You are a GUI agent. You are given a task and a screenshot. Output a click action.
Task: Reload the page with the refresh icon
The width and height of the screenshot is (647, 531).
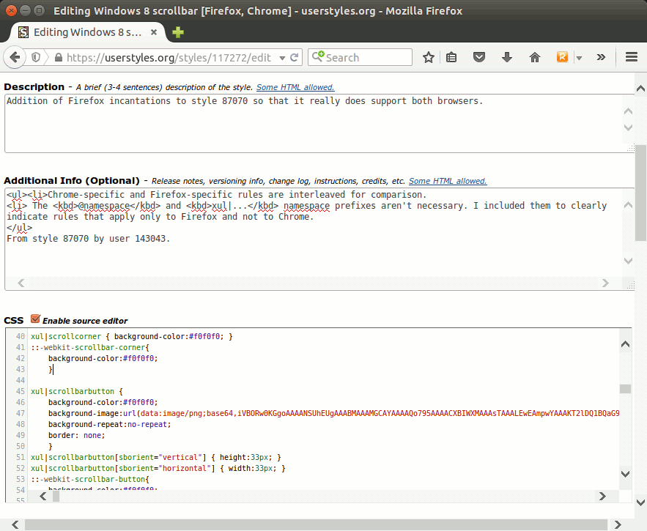[x=295, y=57]
